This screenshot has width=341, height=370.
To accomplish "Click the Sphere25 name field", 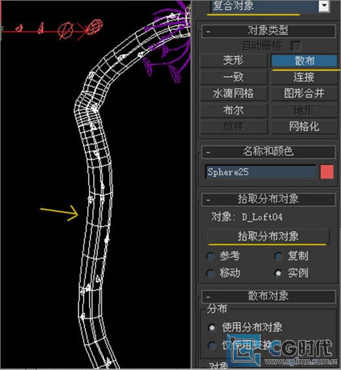I will (261, 172).
